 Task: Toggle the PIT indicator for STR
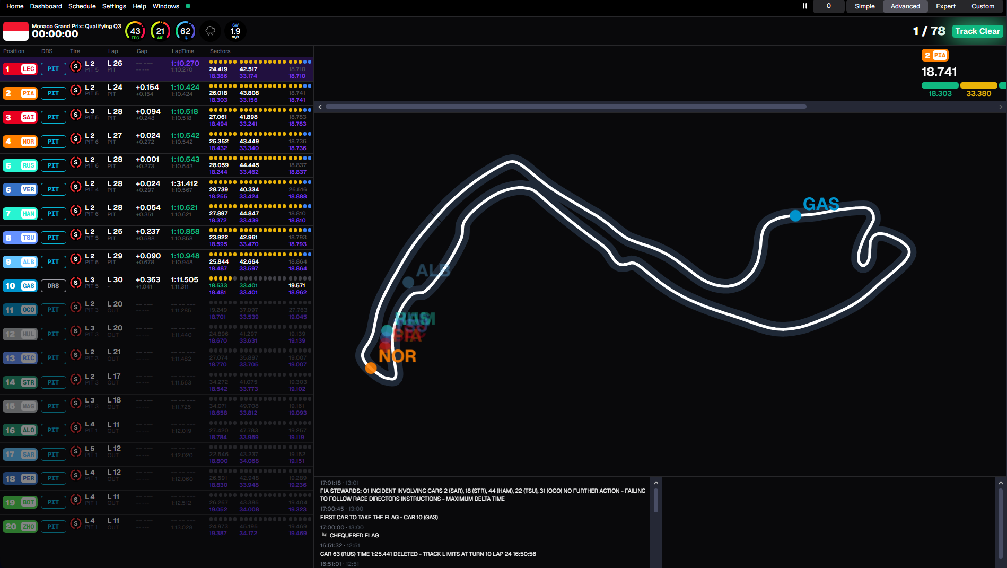point(53,382)
